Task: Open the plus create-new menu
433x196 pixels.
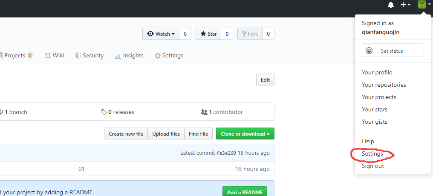Action: pyautogui.click(x=405, y=5)
